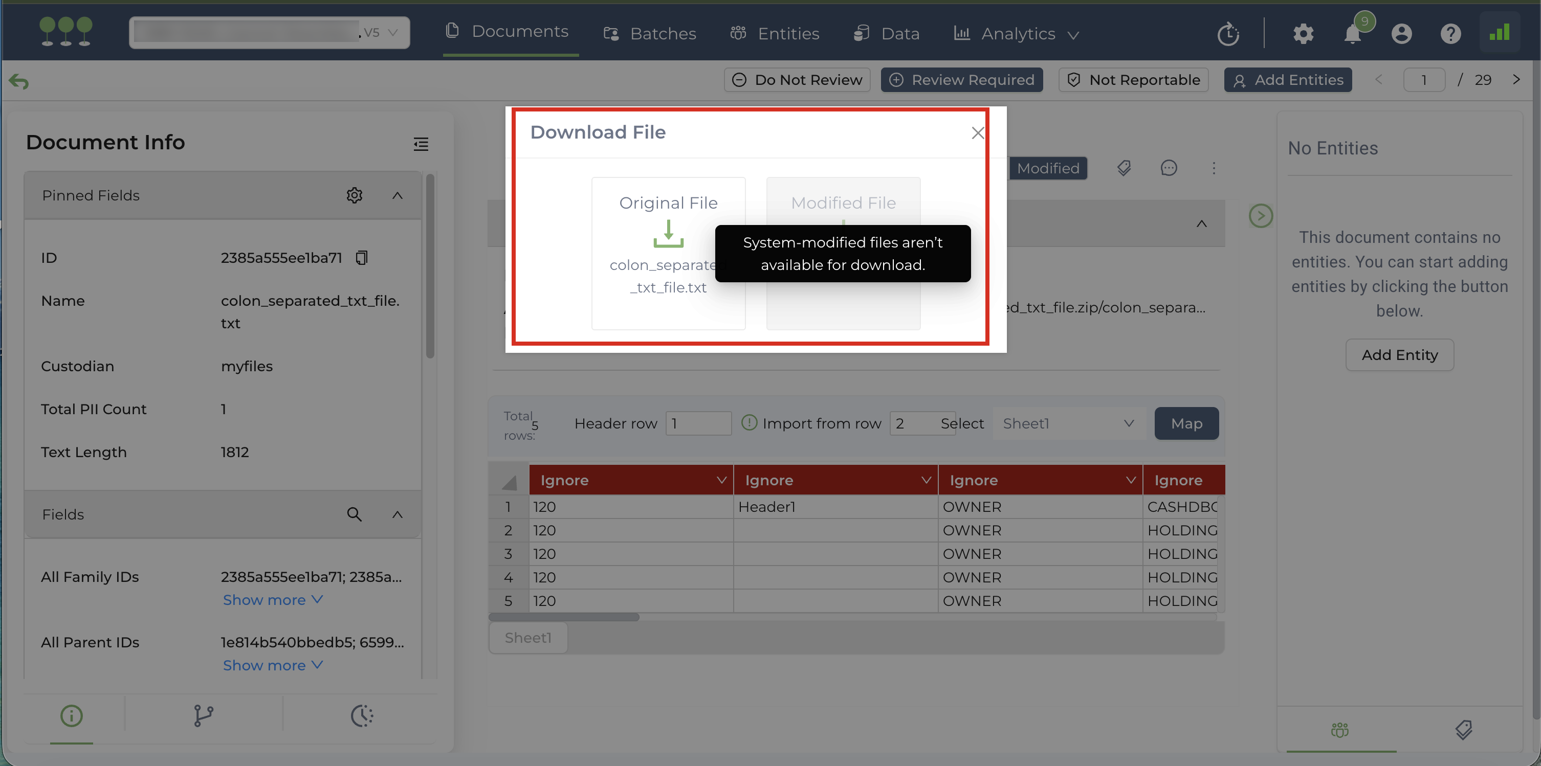Collapse the Fields section

tap(397, 514)
